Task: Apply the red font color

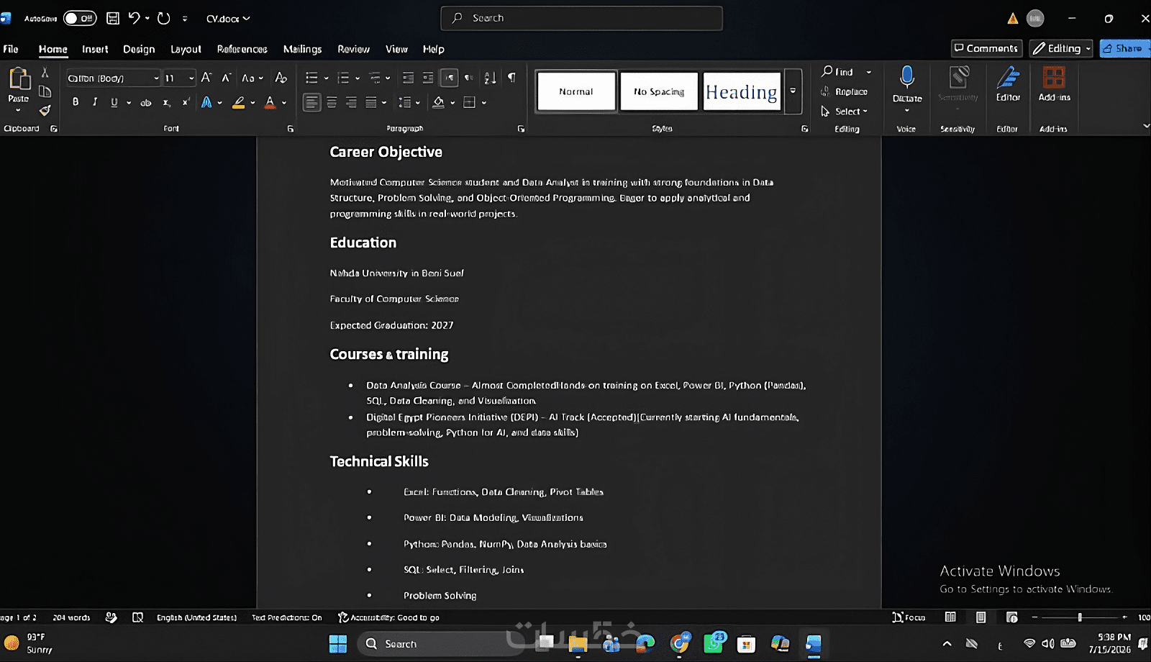Action: 270,102
